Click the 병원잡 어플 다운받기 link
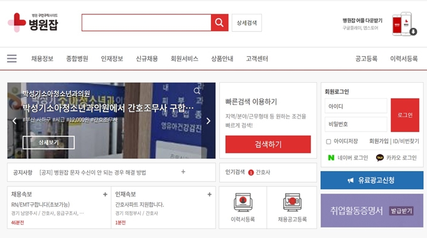Screen dimensions: 427x238 point(362,21)
